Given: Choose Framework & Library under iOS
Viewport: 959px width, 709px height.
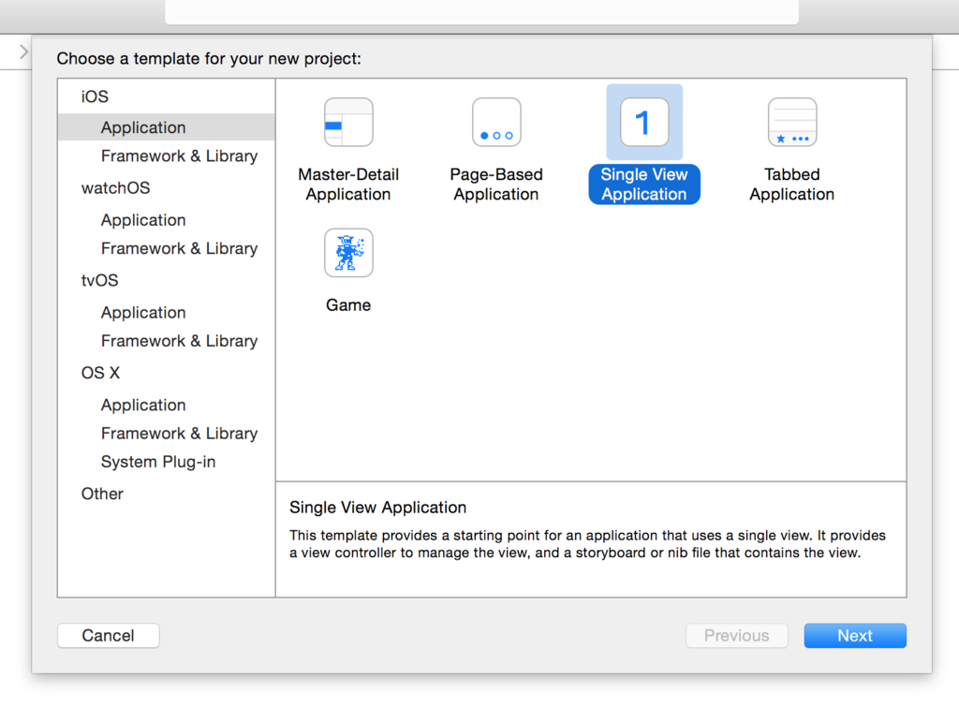Looking at the screenshot, I should [x=179, y=156].
